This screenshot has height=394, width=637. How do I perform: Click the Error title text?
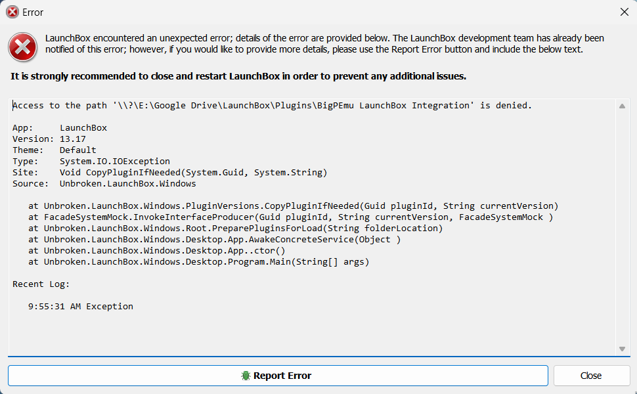coord(33,12)
